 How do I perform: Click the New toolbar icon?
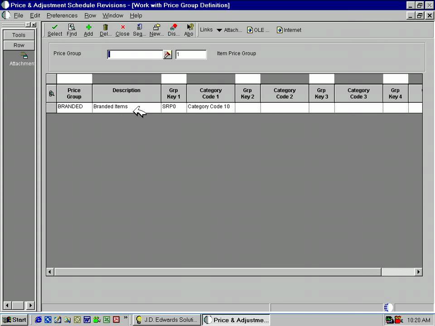[156, 30]
